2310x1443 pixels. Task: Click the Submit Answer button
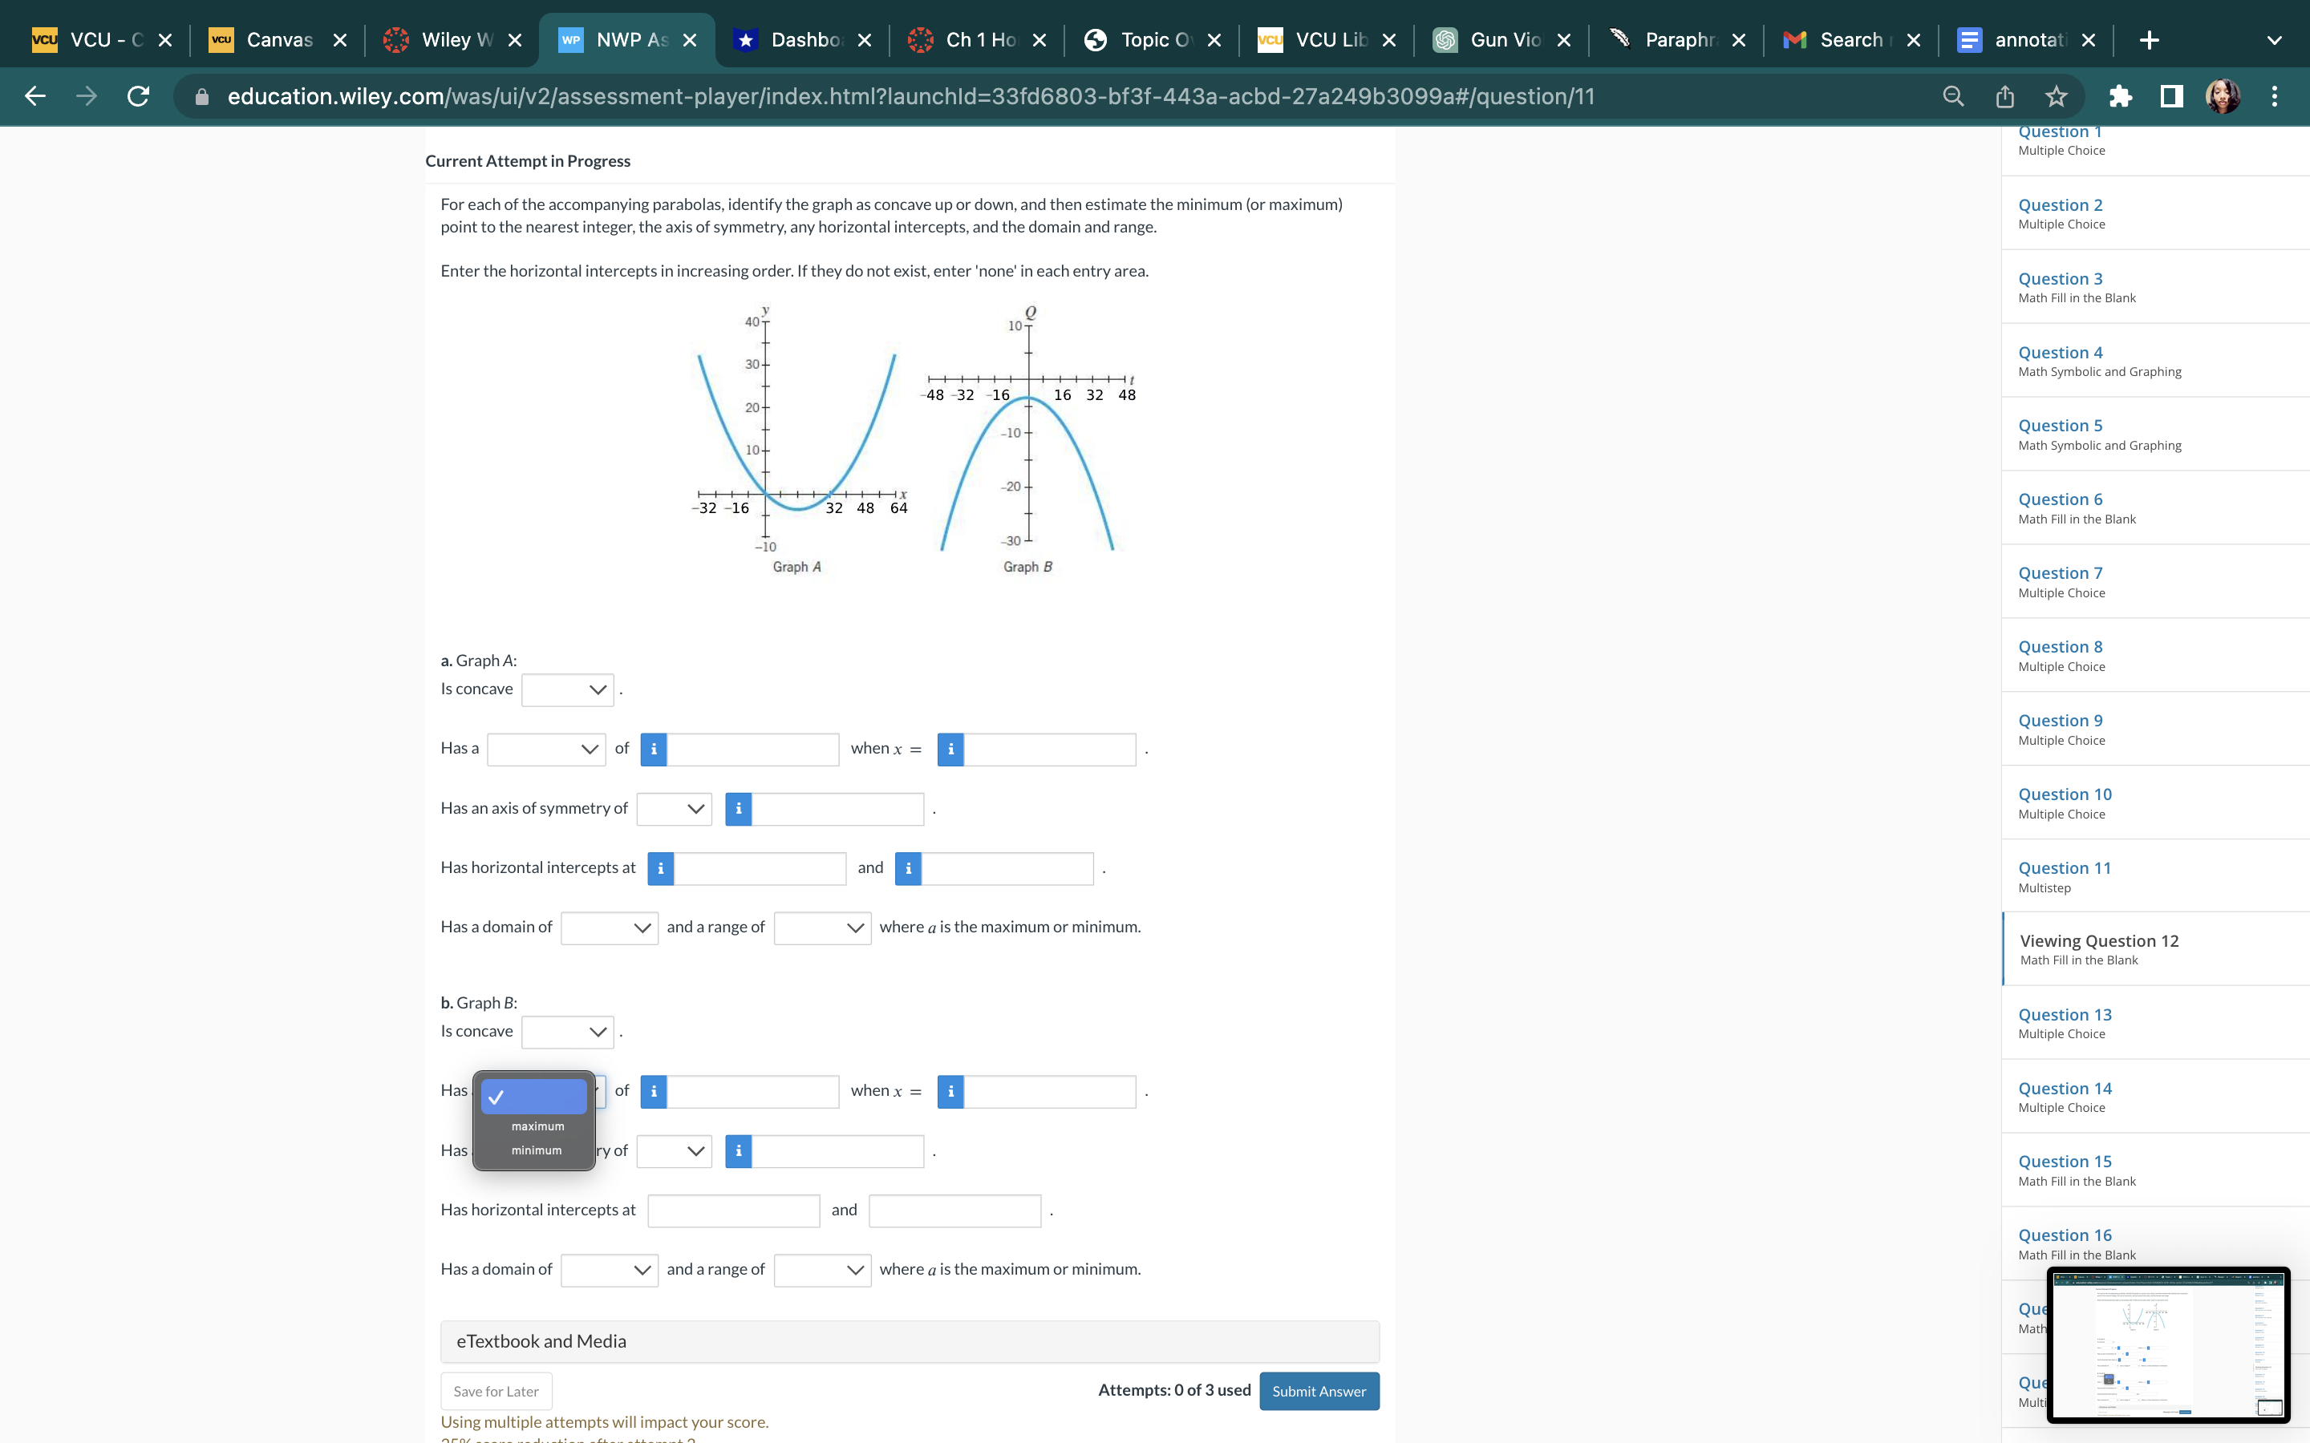(x=1320, y=1390)
